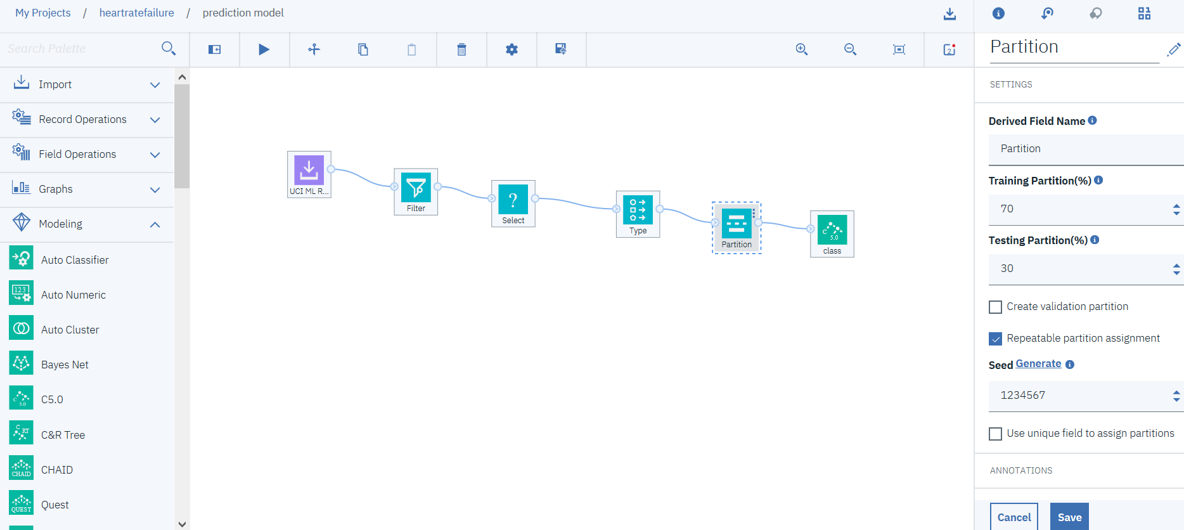Increase Training Partition percentage stepper

[x=1176, y=206]
